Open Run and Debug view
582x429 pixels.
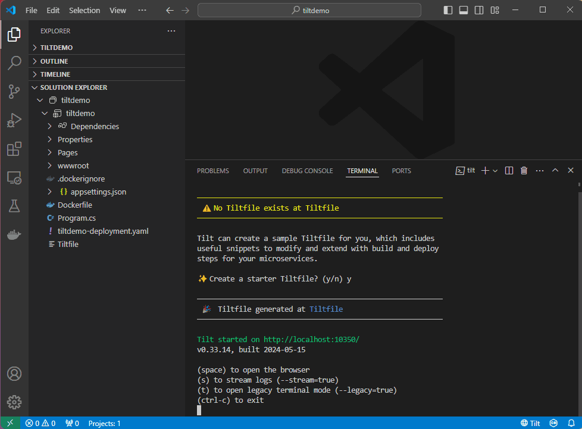pos(14,120)
